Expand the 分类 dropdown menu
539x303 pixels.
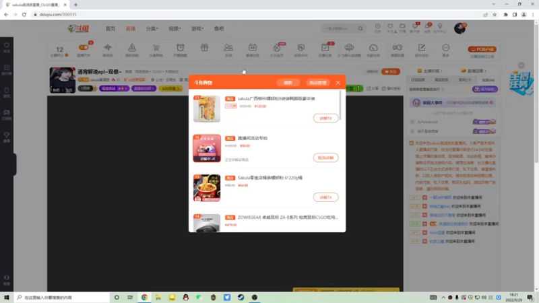click(x=152, y=28)
